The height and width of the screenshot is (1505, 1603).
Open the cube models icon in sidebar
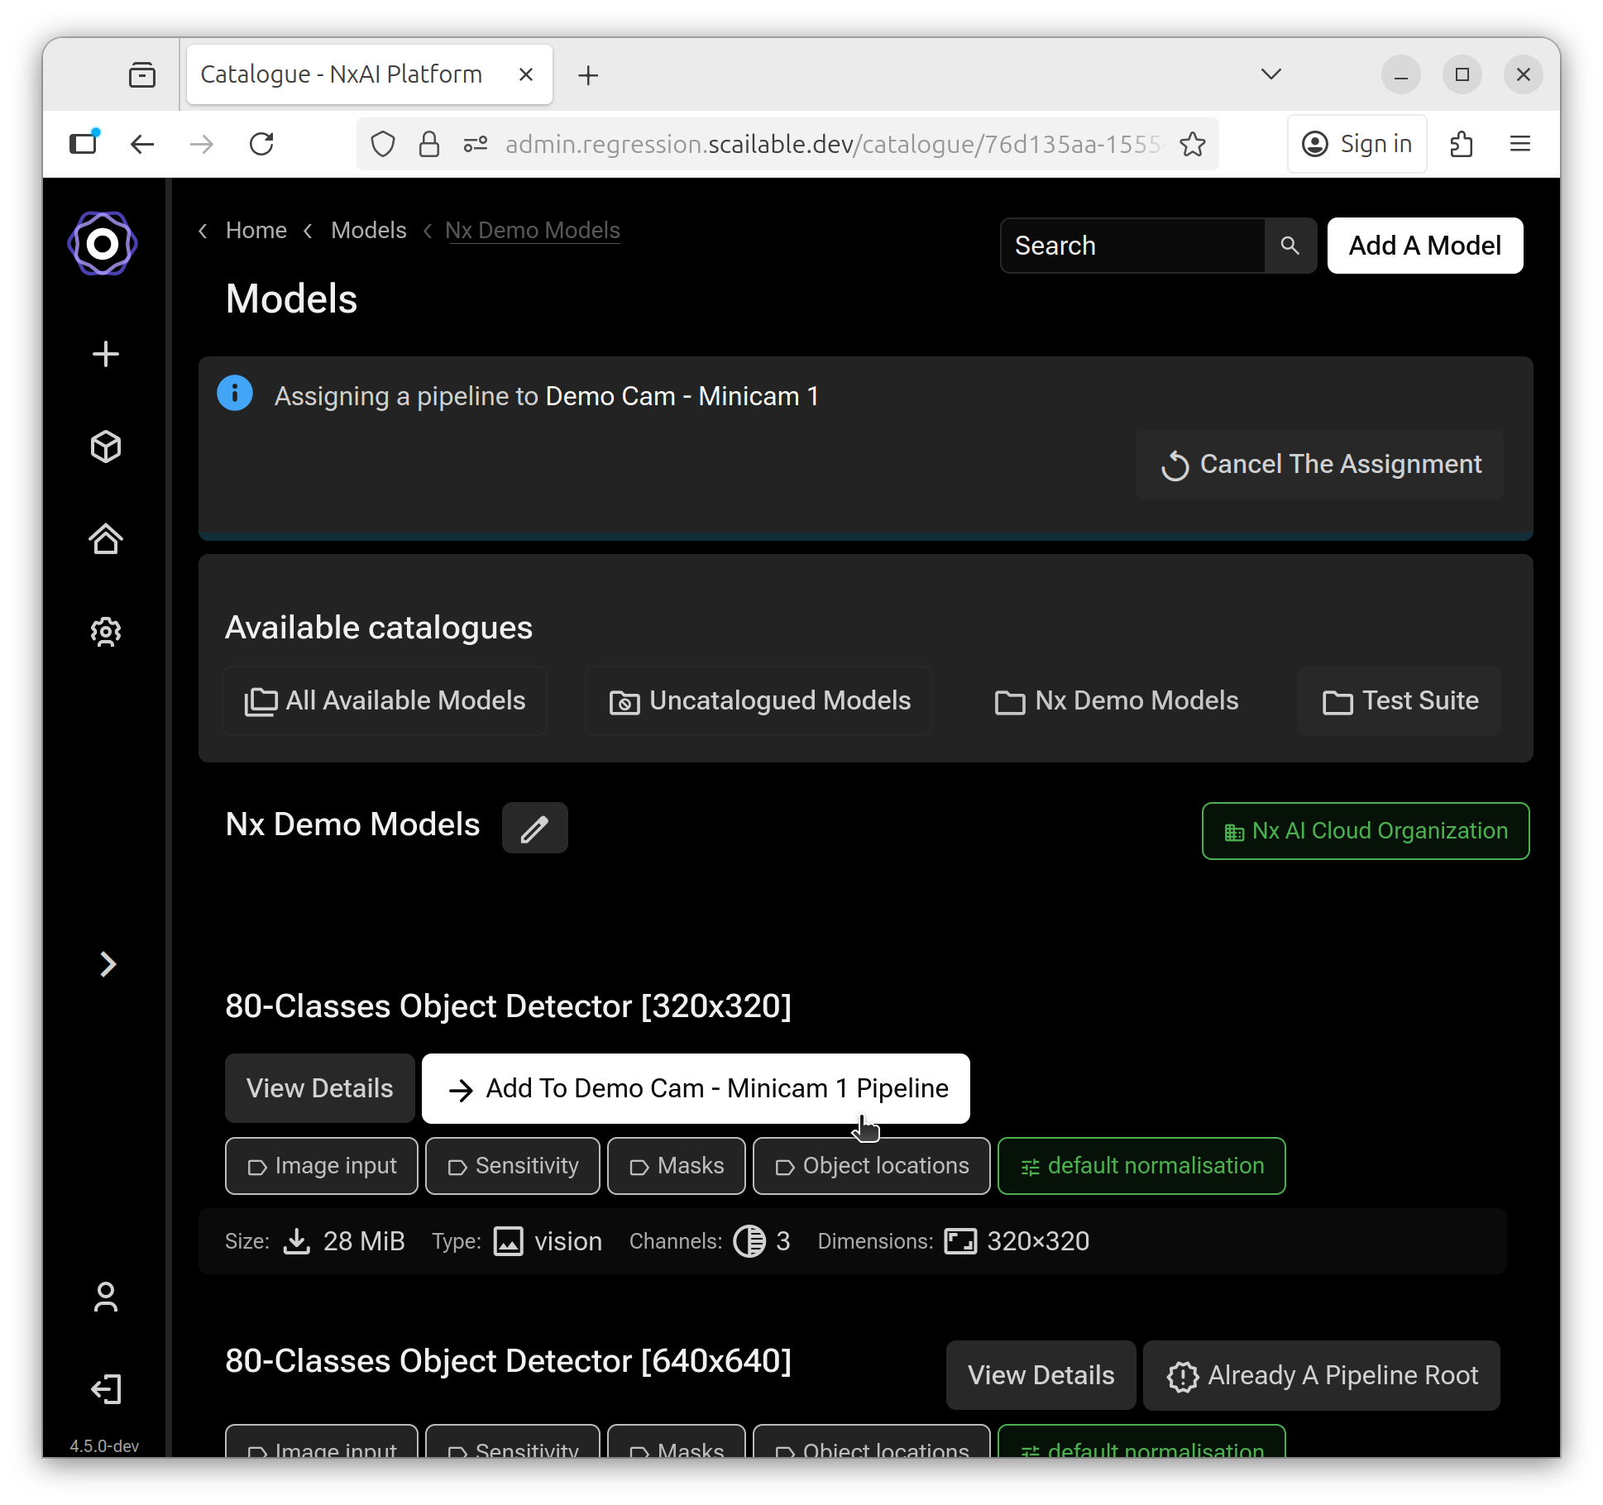click(x=105, y=447)
